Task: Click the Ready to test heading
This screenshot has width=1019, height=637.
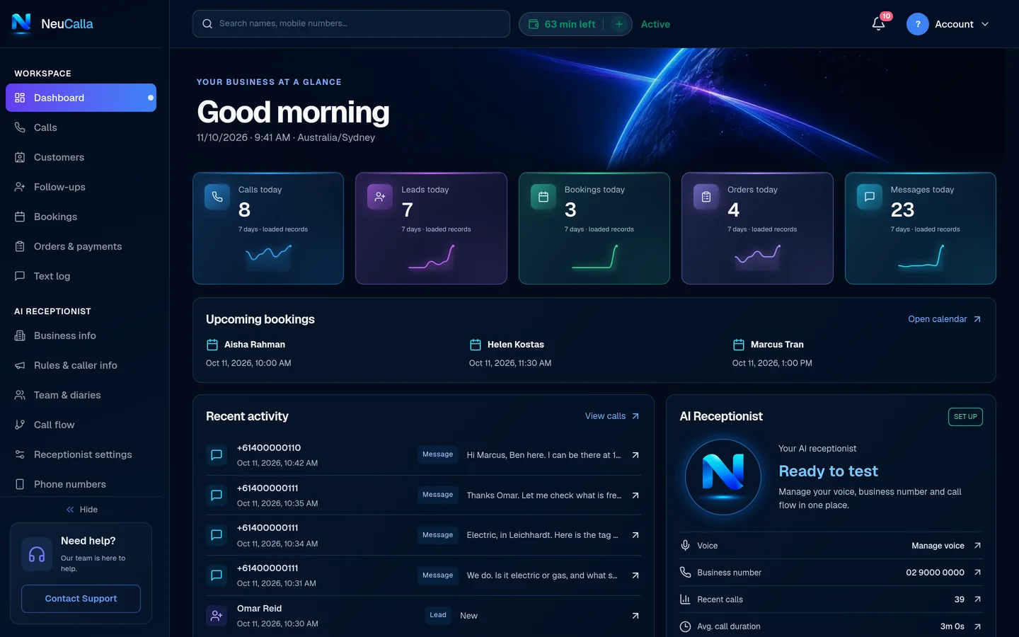Action: [828, 471]
